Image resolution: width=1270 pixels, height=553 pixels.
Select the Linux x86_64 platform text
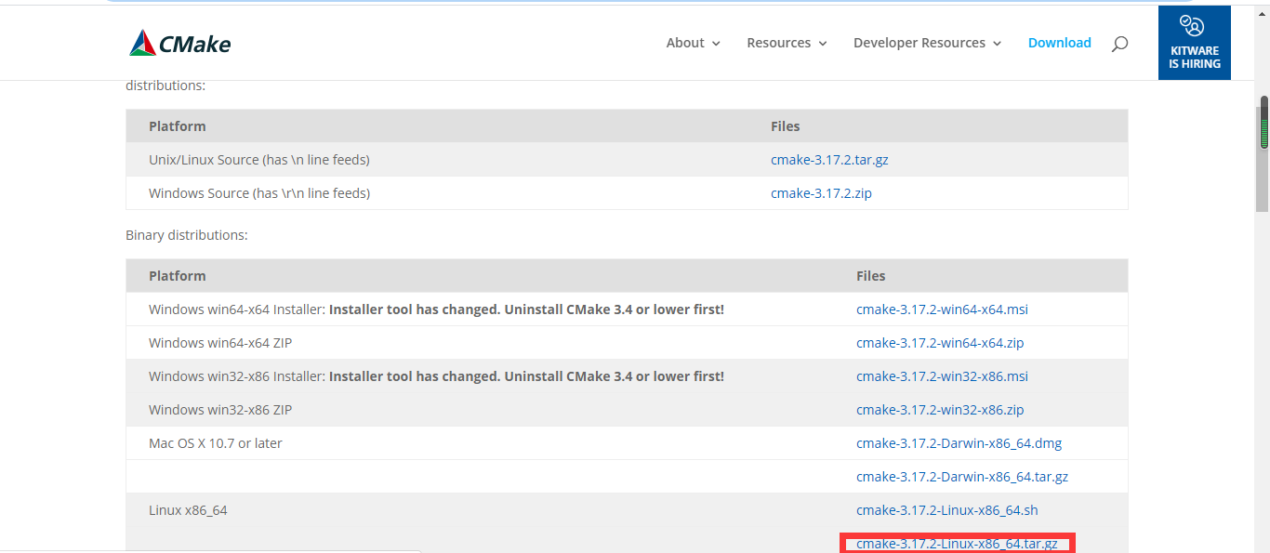click(188, 510)
